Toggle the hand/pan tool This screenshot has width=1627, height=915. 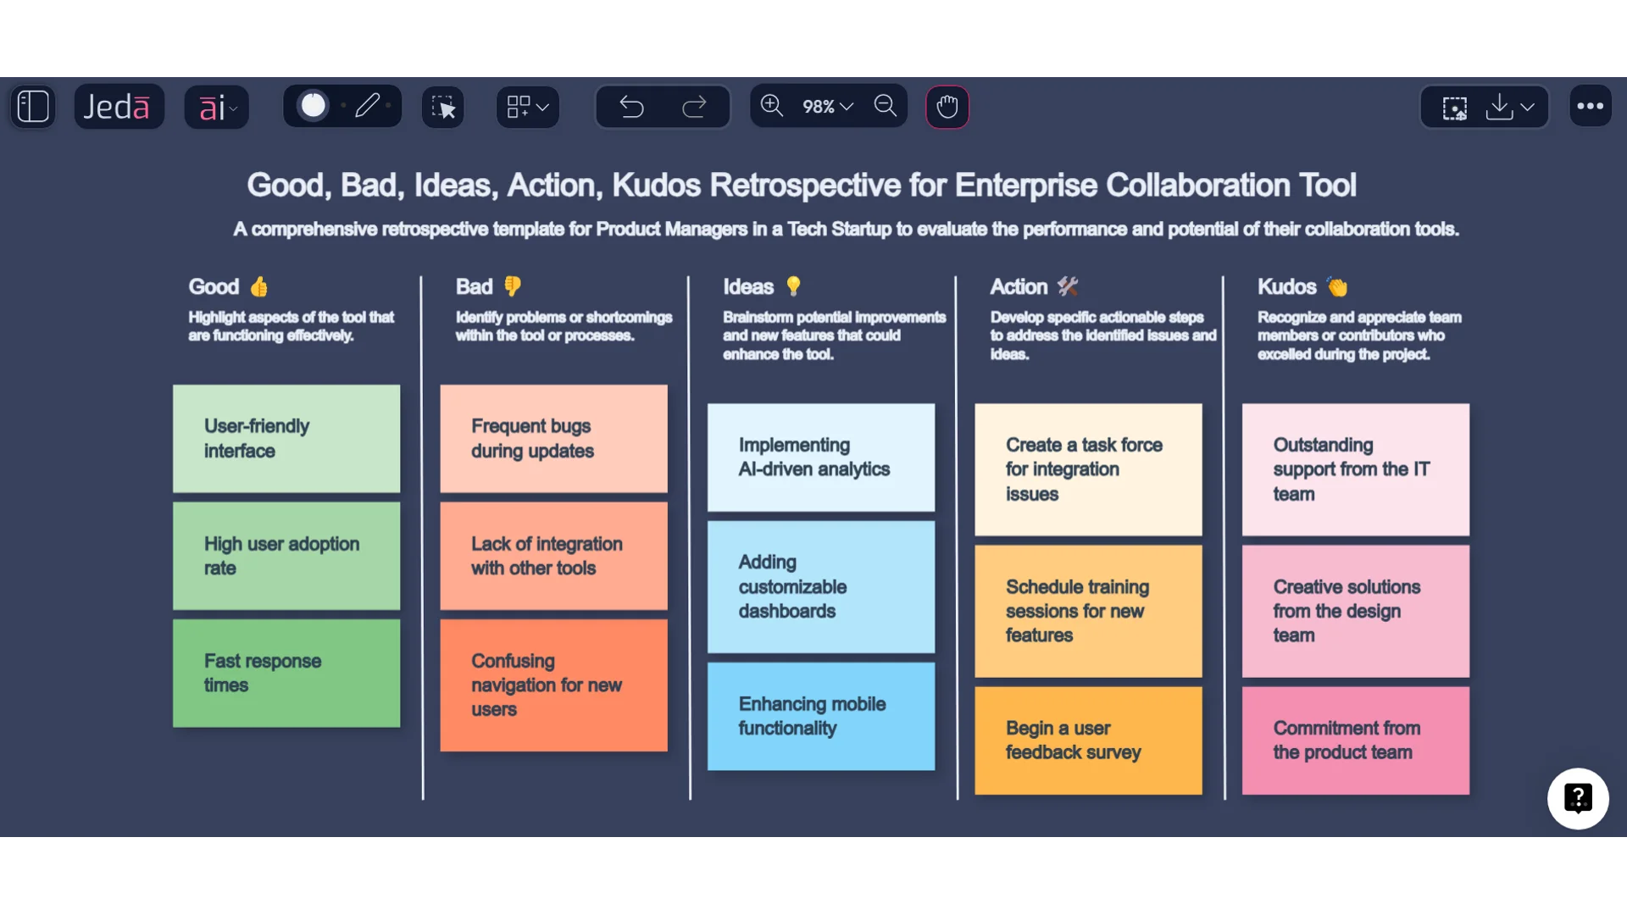click(947, 105)
